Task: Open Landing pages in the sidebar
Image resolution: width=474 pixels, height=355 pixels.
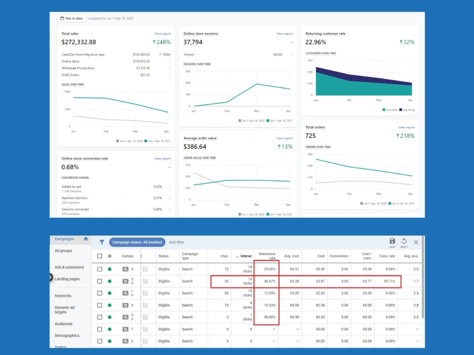Action: click(67, 279)
